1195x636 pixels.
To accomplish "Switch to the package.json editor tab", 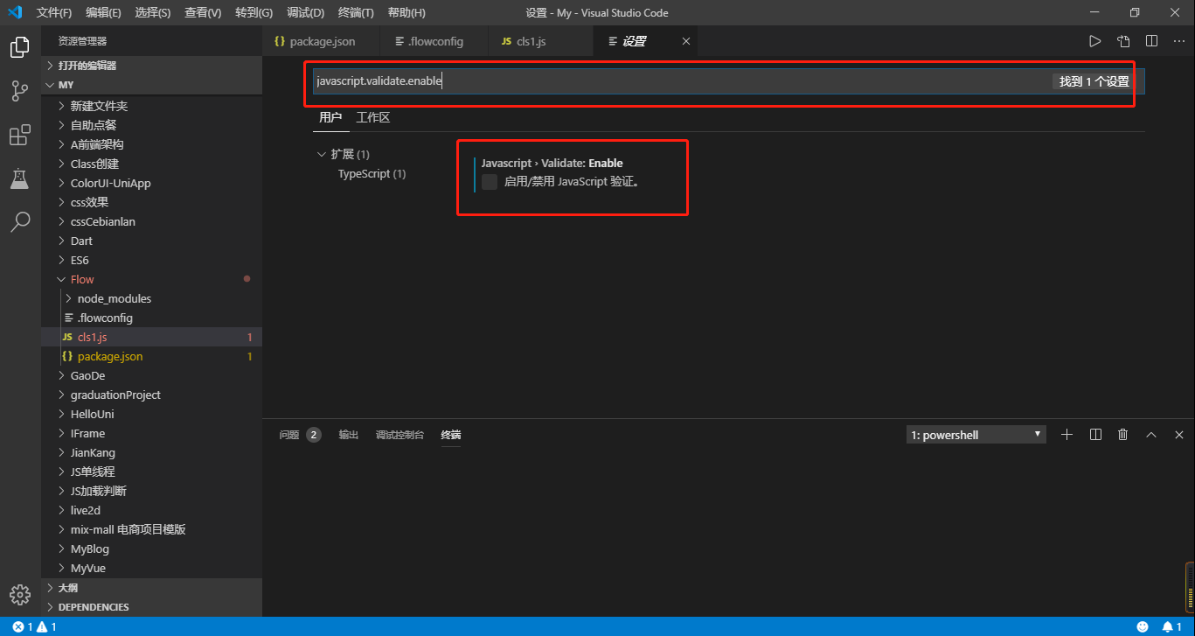I will coord(321,41).
